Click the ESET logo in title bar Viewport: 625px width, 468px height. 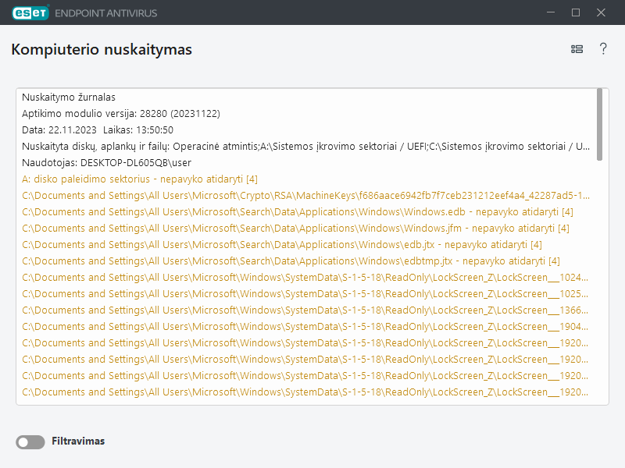(30, 12)
